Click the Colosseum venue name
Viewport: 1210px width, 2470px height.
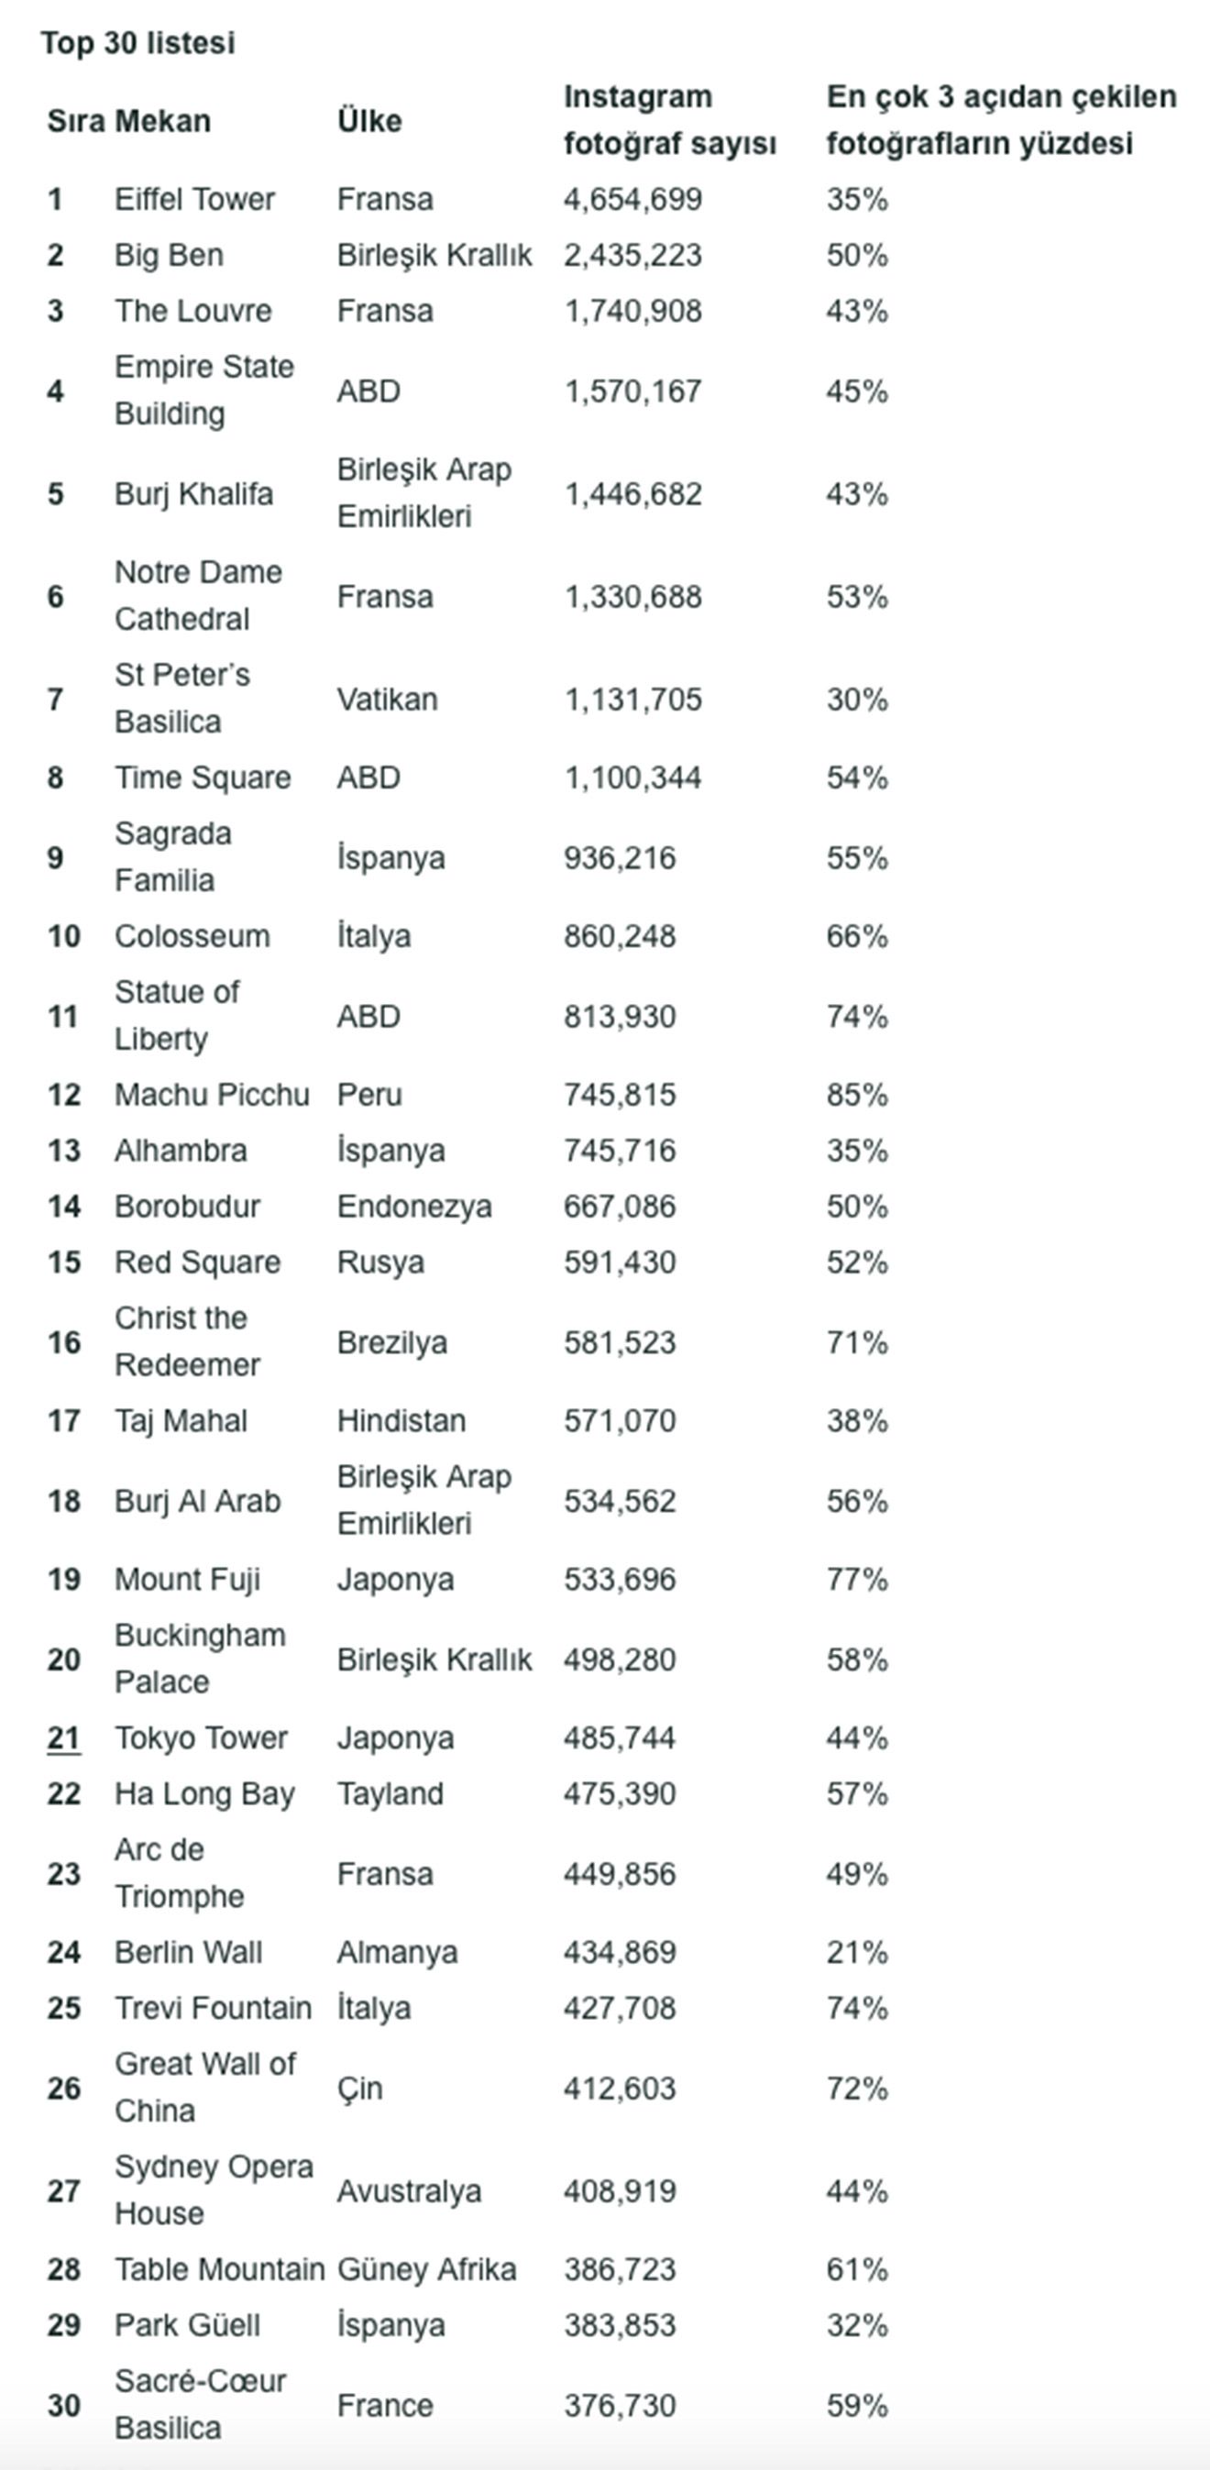[x=192, y=937]
